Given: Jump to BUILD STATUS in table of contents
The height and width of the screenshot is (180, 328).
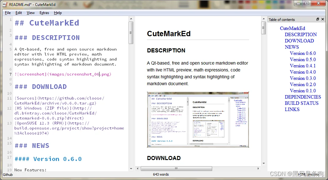Looking at the screenshot, I should 301,103.
